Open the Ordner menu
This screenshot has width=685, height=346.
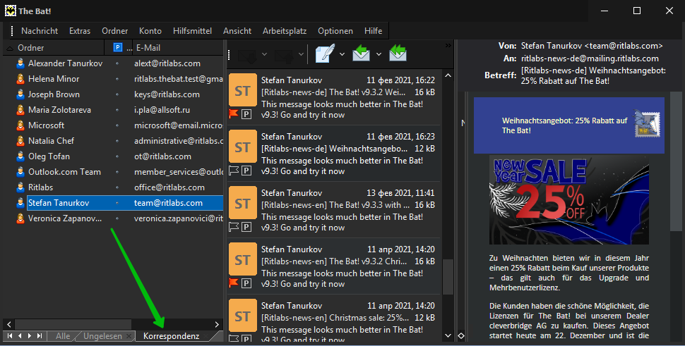(115, 31)
